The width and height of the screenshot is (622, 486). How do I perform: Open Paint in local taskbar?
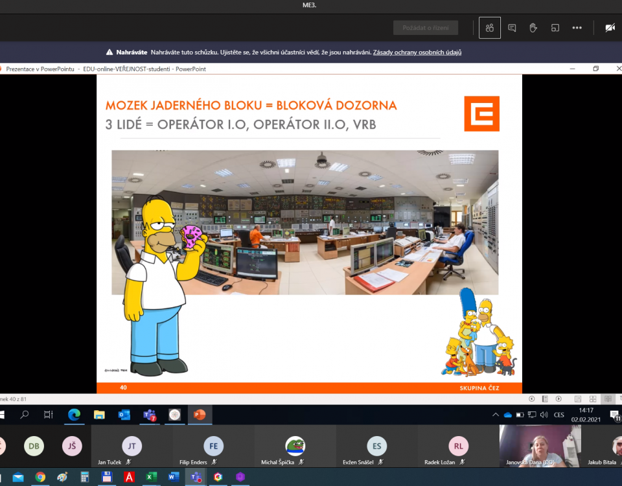coord(62,477)
